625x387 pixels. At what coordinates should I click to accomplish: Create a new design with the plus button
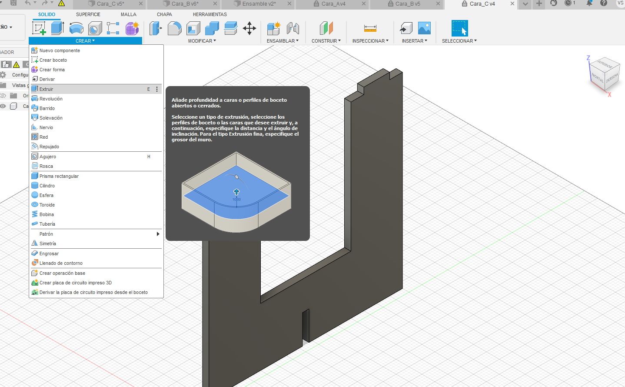tap(539, 4)
